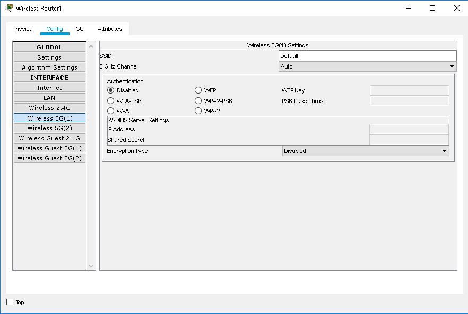
Task: Click the INTERFACE section header
Action: coord(49,78)
